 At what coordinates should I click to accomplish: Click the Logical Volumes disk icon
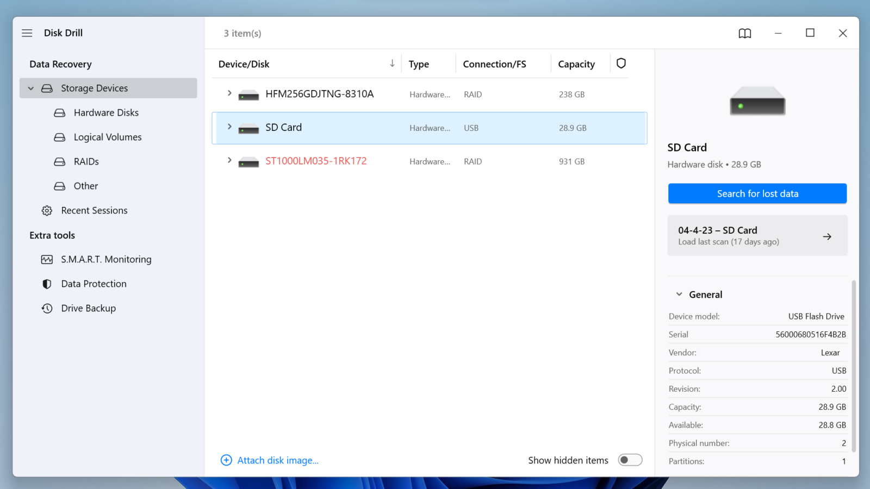point(59,137)
